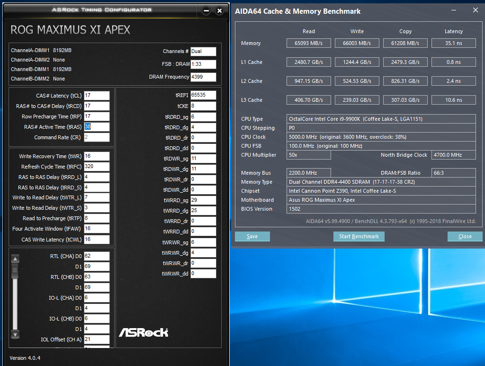Click the tWRWR_dd value field

click(x=203, y=274)
